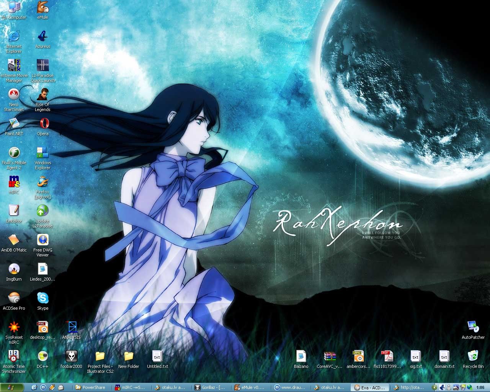Open AniDB O'Matic icon

[14, 243]
